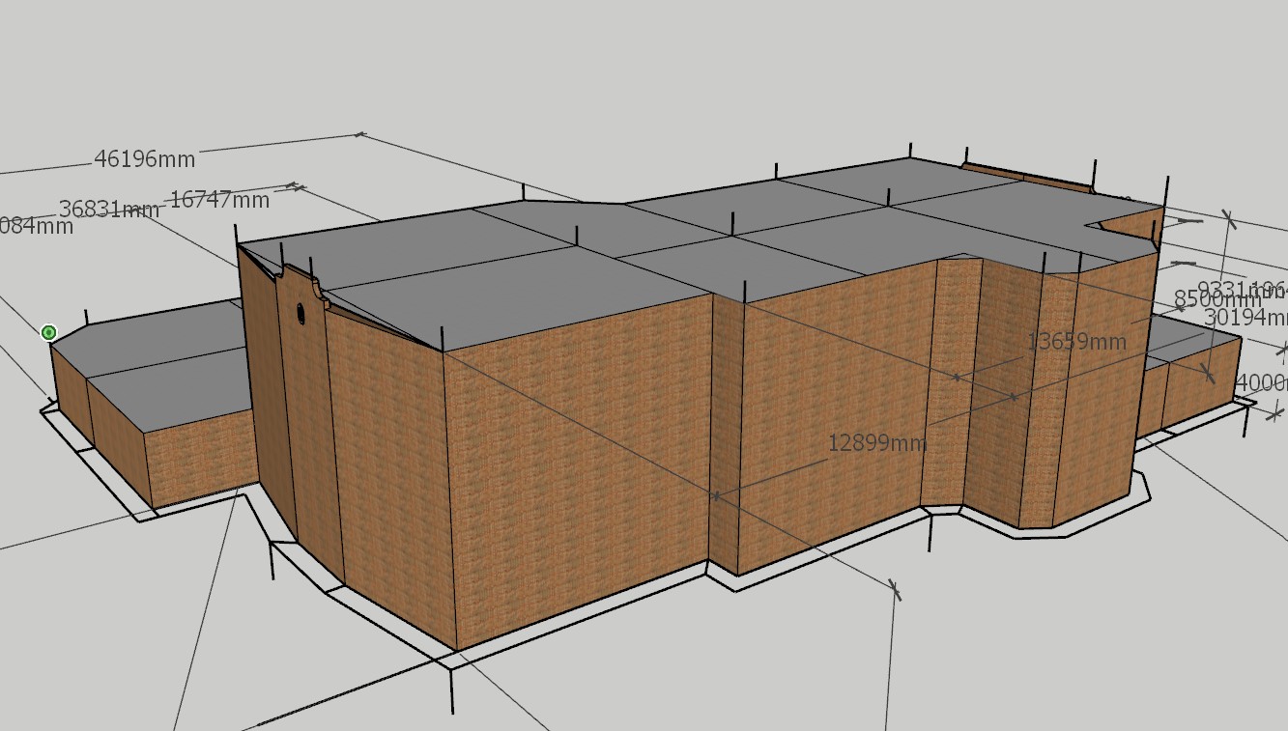Image resolution: width=1288 pixels, height=731 pixels.
Task: Click the partially cut-off 084mm dimension label
Action: [37, 227]
